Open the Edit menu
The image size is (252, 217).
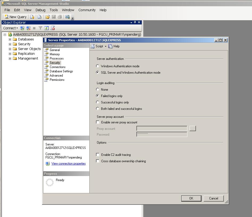click(x=17, y=10)
